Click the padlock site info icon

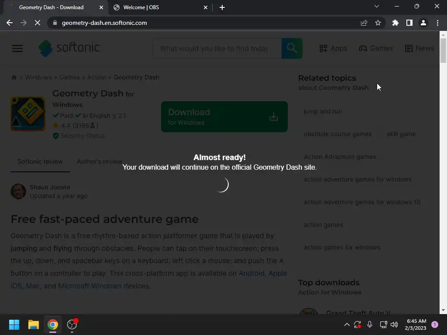pyautogui.click(x=55, y=23)
